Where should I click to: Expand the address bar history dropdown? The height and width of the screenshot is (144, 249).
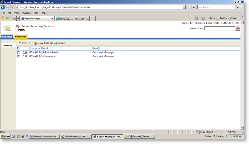tap(184, 7)
